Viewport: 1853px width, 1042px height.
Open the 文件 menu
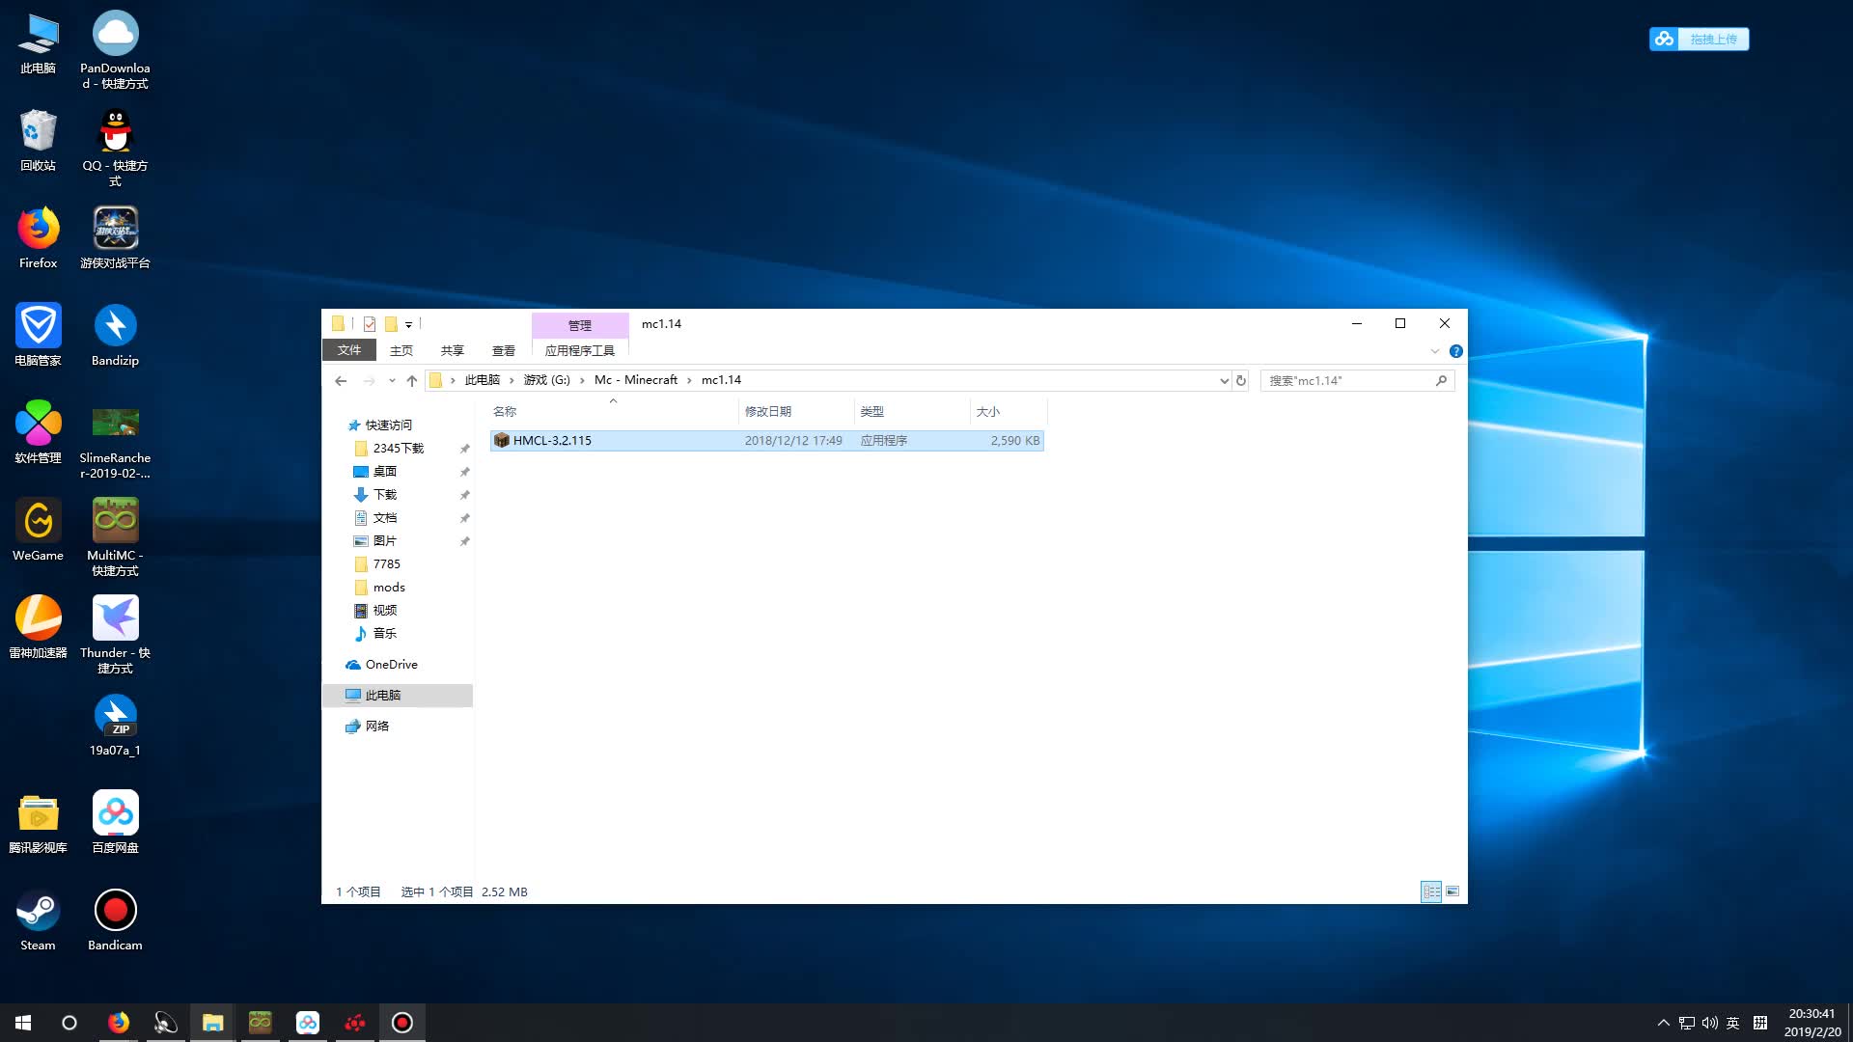[348, 350]
